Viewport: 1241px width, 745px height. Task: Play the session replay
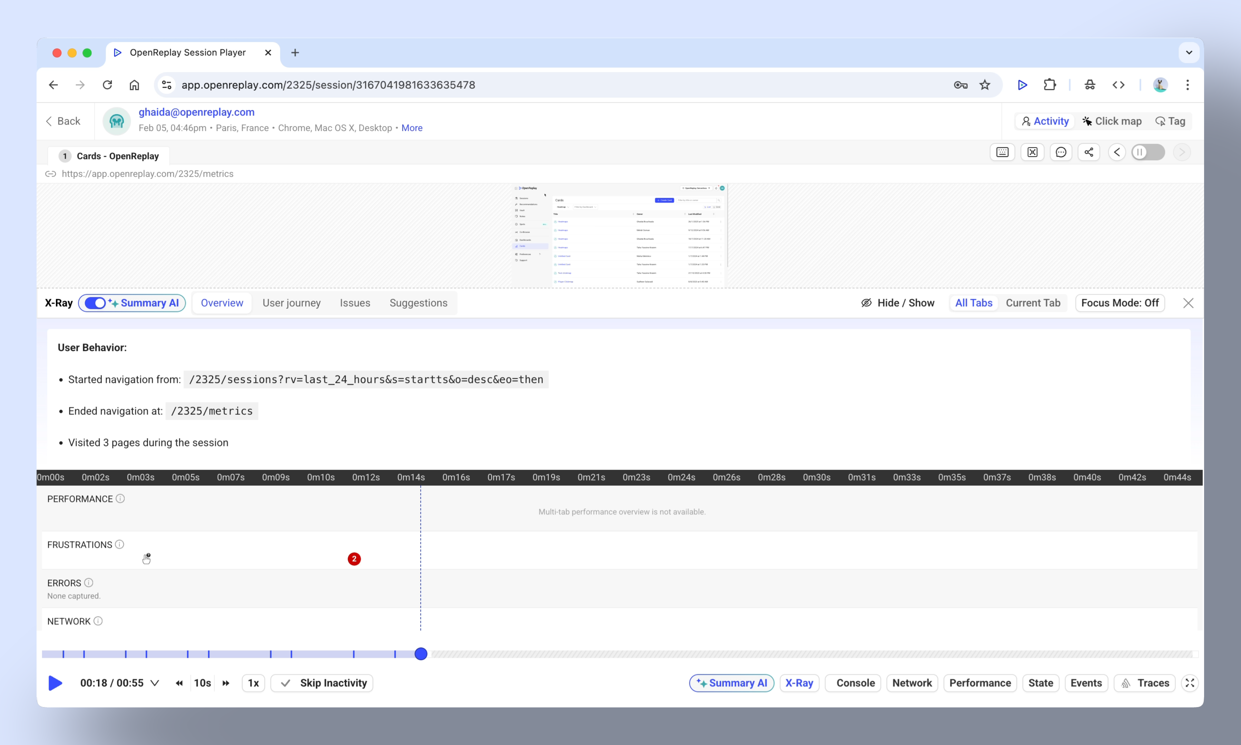point(55,683)
